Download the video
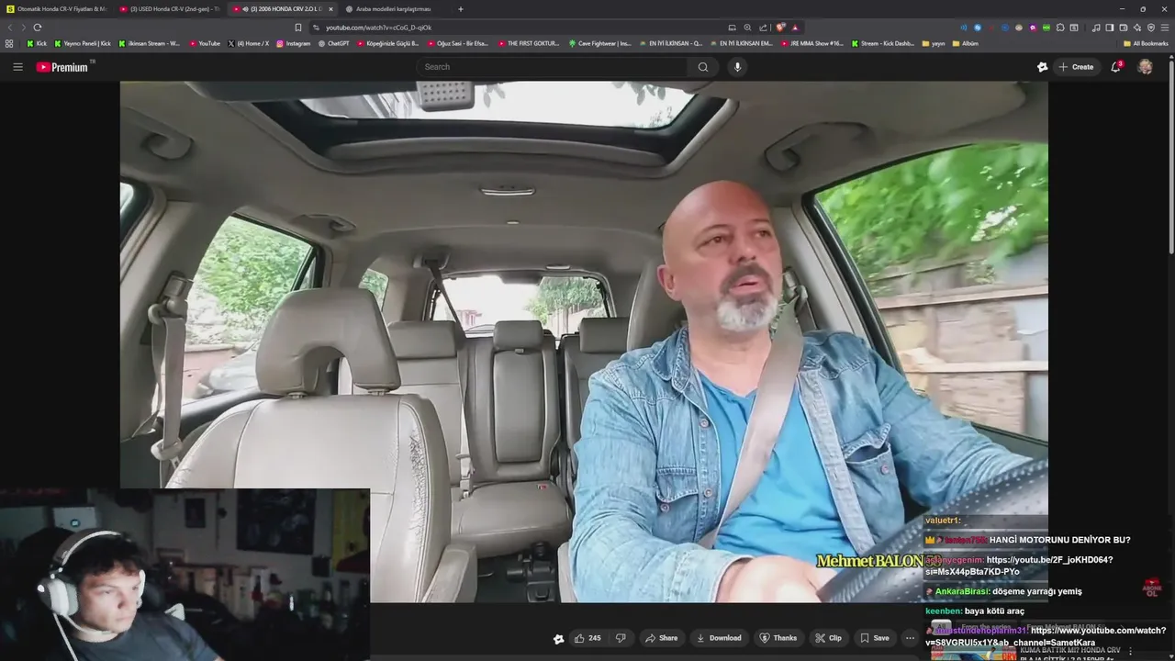 tap(719, 638)
